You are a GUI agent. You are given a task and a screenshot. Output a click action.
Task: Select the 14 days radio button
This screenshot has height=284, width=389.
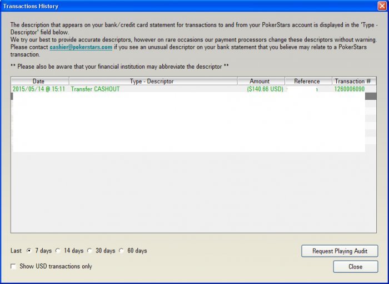pos(58,251)
